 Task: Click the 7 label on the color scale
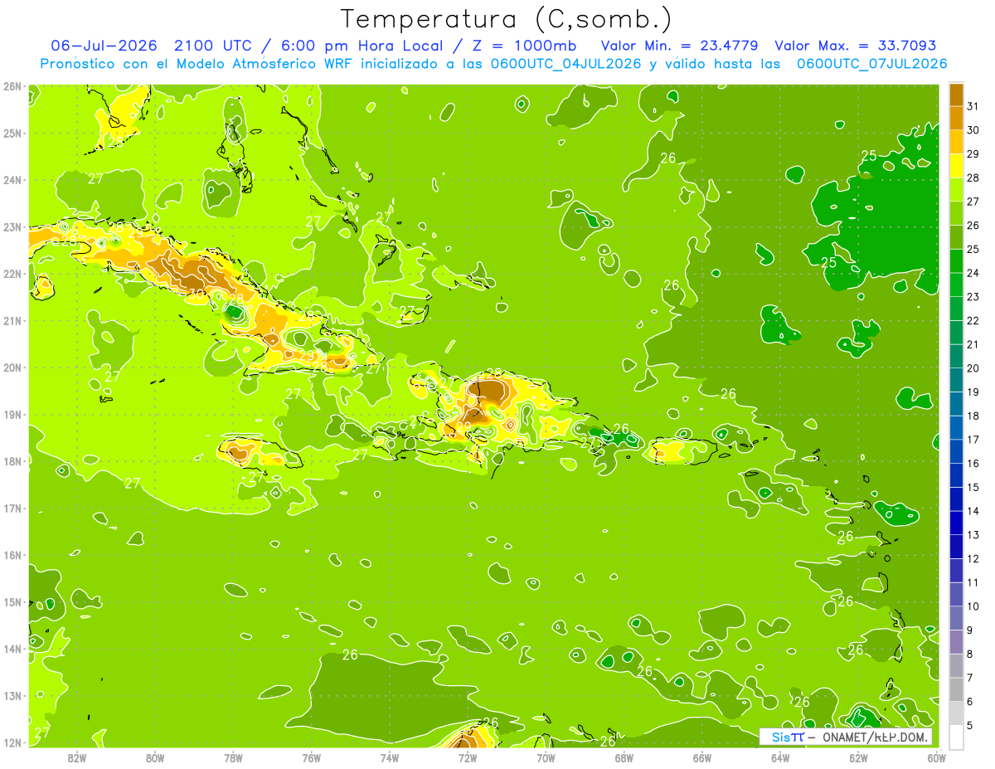coord(969,679)
